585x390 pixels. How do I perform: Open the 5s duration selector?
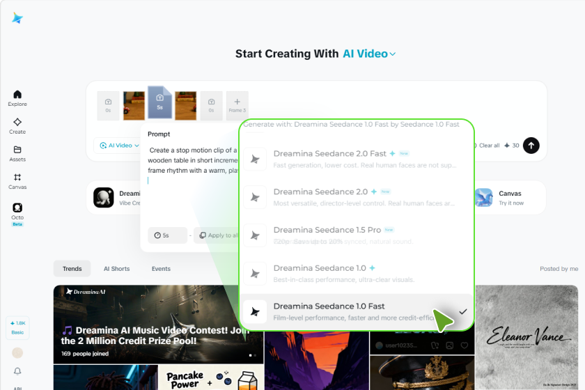pos(168,235)
